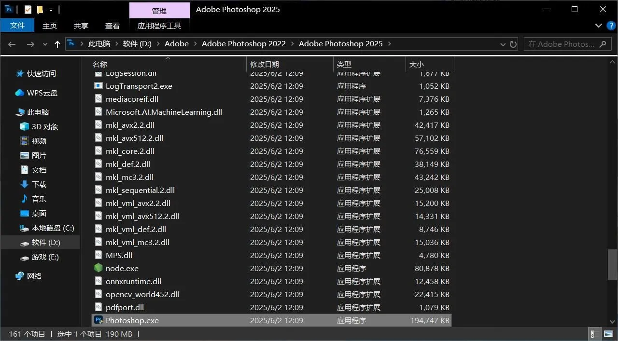Select the file Microsoft.AI.MachineLearning.dll
Viewport: 618px width, 341px height.
pos(164,112)
